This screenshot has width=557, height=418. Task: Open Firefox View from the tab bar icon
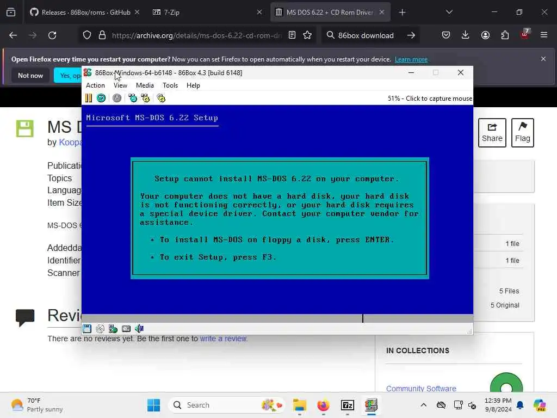pyautogui.click(x=11, y=13)
